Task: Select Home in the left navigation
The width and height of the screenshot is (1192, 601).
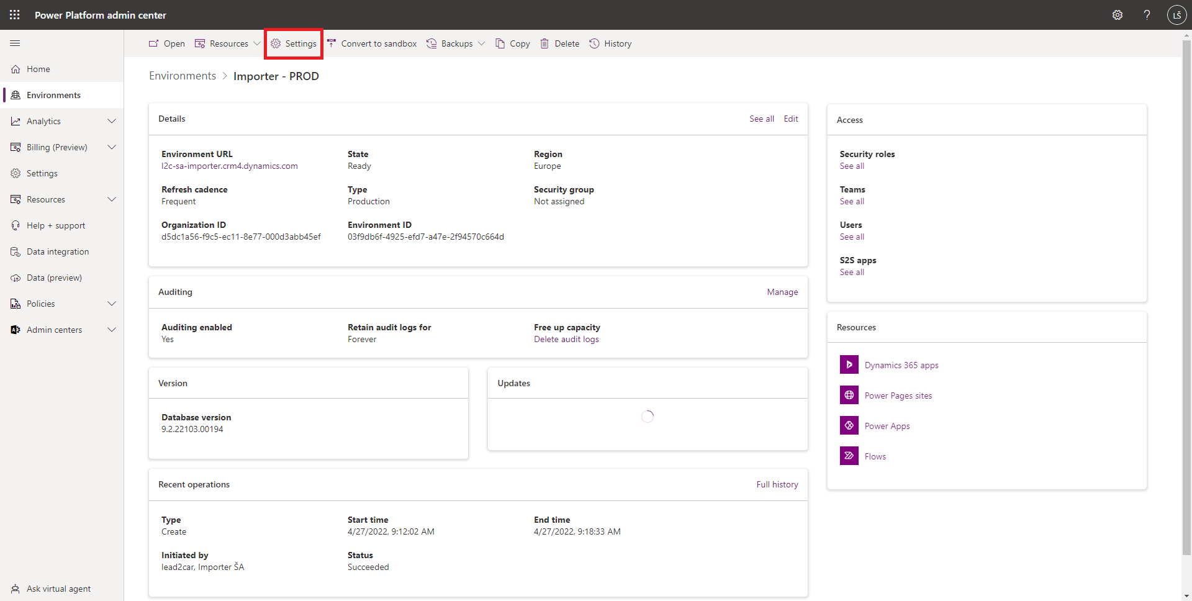Action: coord(38,69)
